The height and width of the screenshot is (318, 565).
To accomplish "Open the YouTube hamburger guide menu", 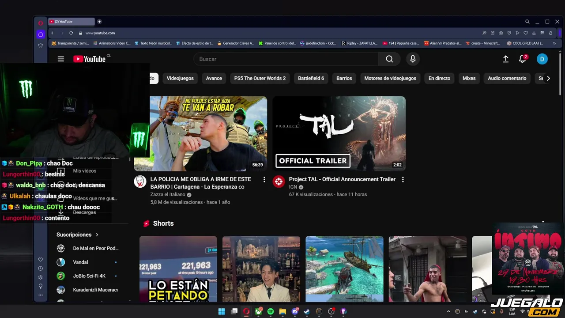I will tap(61, 59).
